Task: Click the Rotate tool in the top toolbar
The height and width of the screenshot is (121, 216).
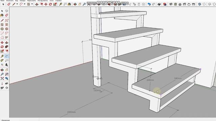Action: (x=50, y=4)
